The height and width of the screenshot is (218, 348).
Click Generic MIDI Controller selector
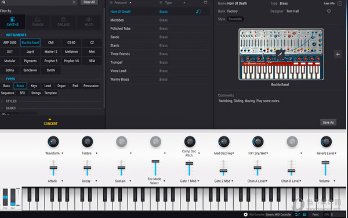pos(278,215)
